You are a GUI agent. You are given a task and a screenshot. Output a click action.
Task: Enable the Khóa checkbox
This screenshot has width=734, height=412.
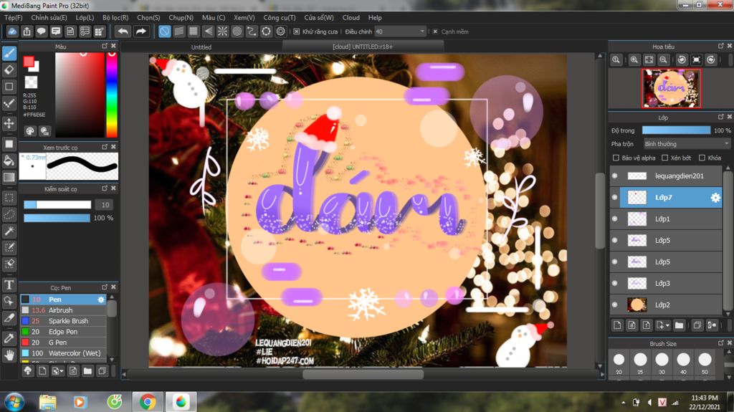point(702,158)
